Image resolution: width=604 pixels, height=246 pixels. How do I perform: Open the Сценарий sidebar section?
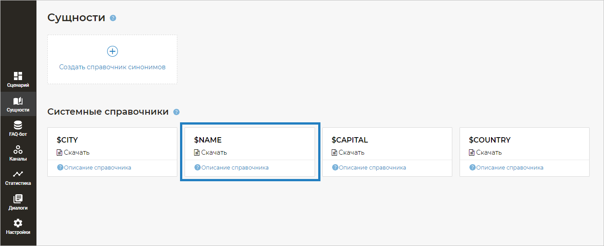click(x=18, y=79)
